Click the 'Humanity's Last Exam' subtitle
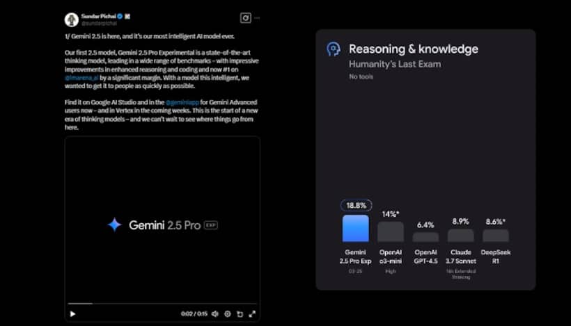571x326 pixels. pyautogui.click(x=395, y=65)
